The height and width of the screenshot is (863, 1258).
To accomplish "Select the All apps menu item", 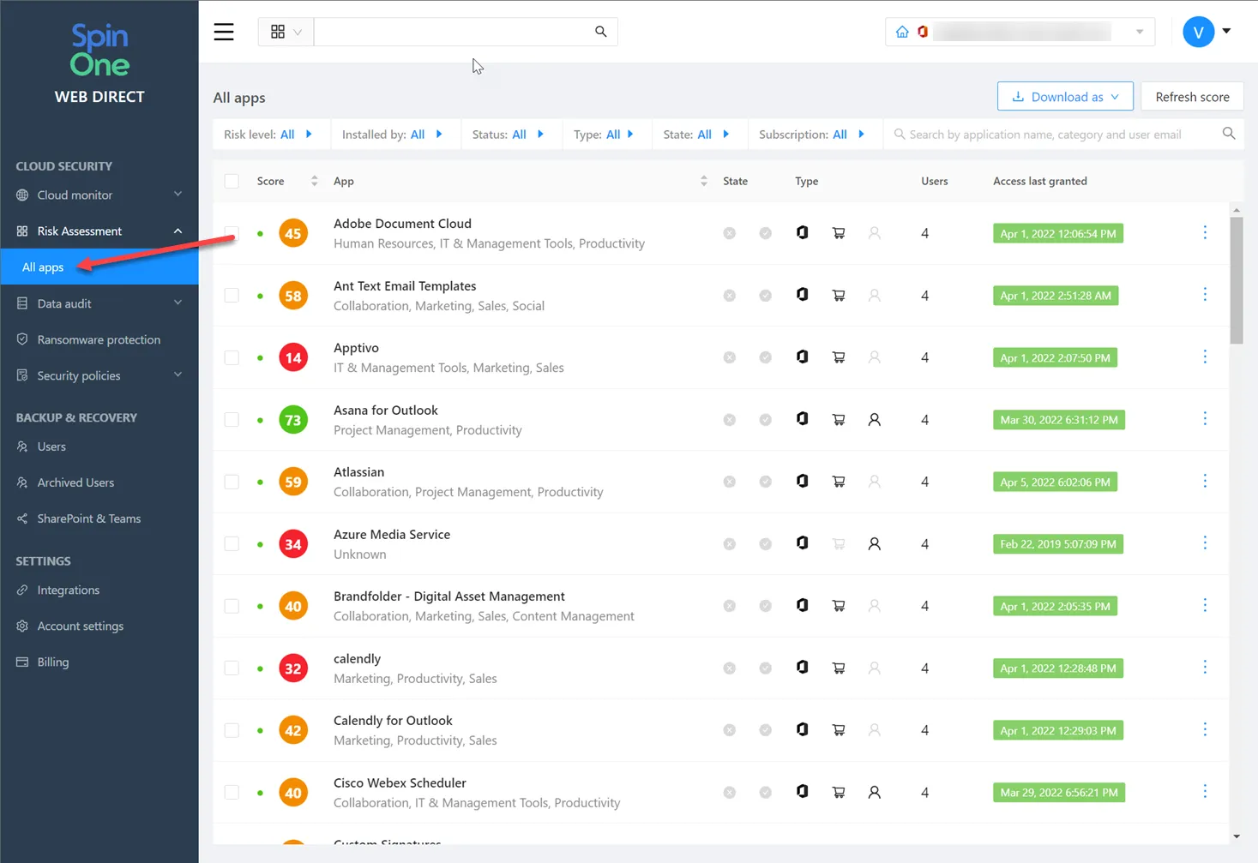I will 42,267.
